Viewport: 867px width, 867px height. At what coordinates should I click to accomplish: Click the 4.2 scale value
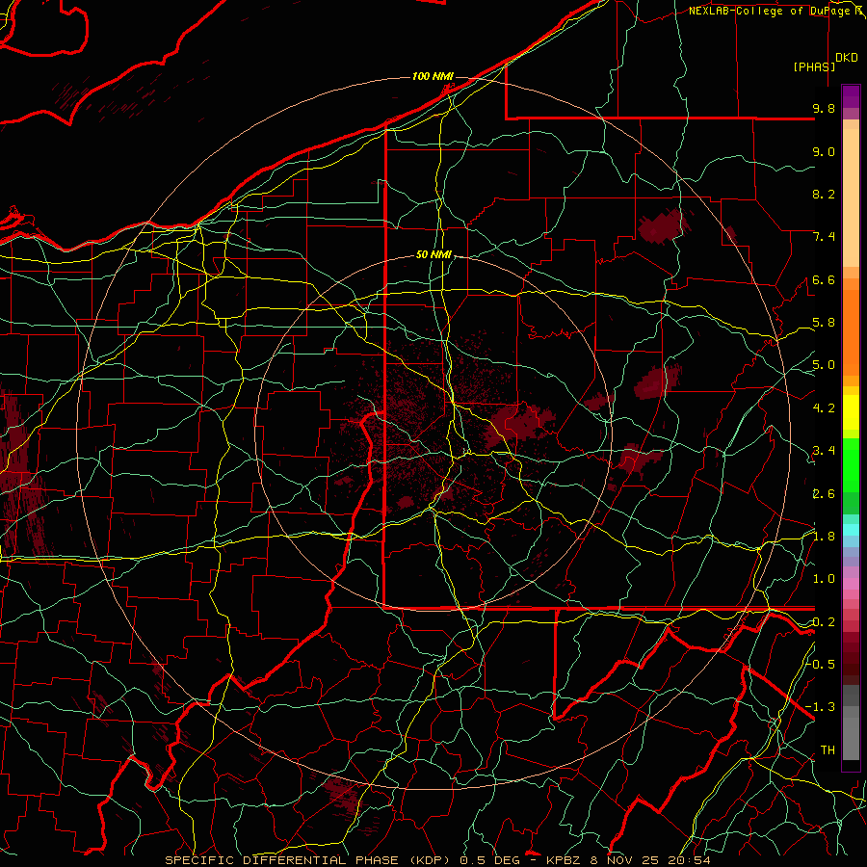pos(824,408)
